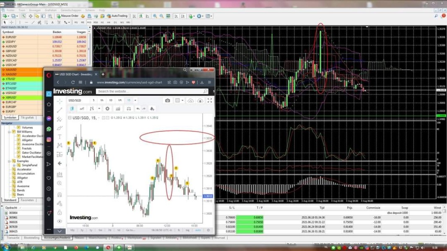This screenshot has height=251, width=447.
Task: Select the text label tool A in MetaTrader
Action: (52, 22)
